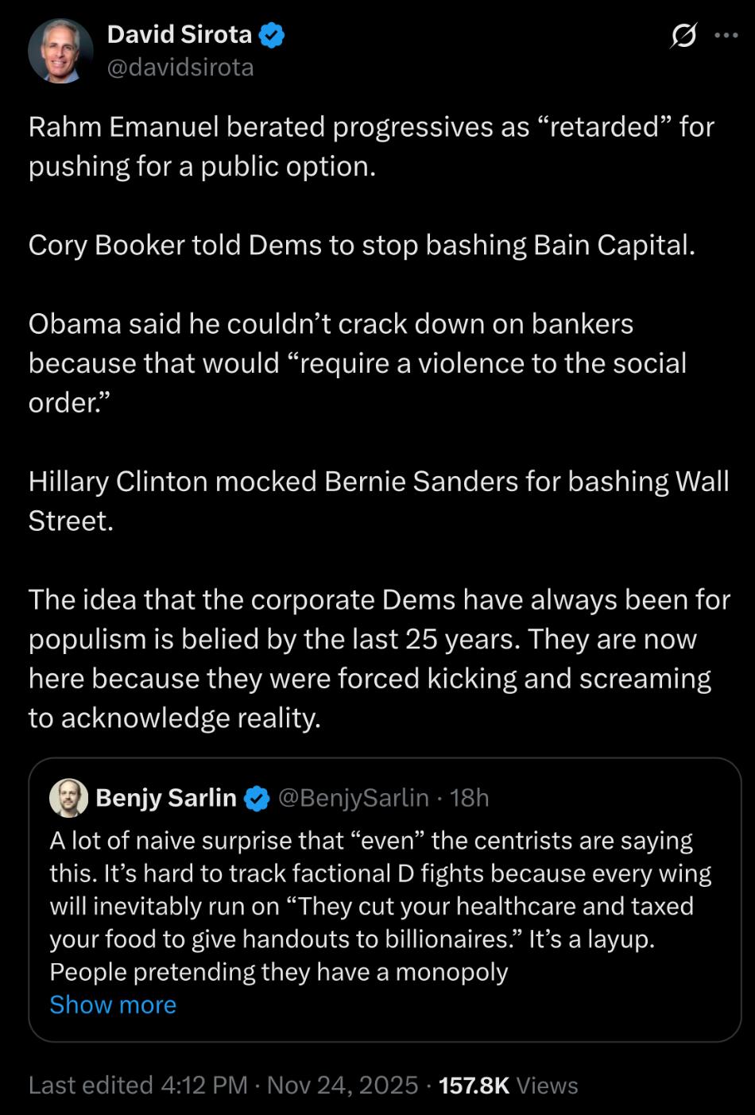The image size is (755, 1115).
Task: Open the three-dot more options menu
Action: (726, 36)
